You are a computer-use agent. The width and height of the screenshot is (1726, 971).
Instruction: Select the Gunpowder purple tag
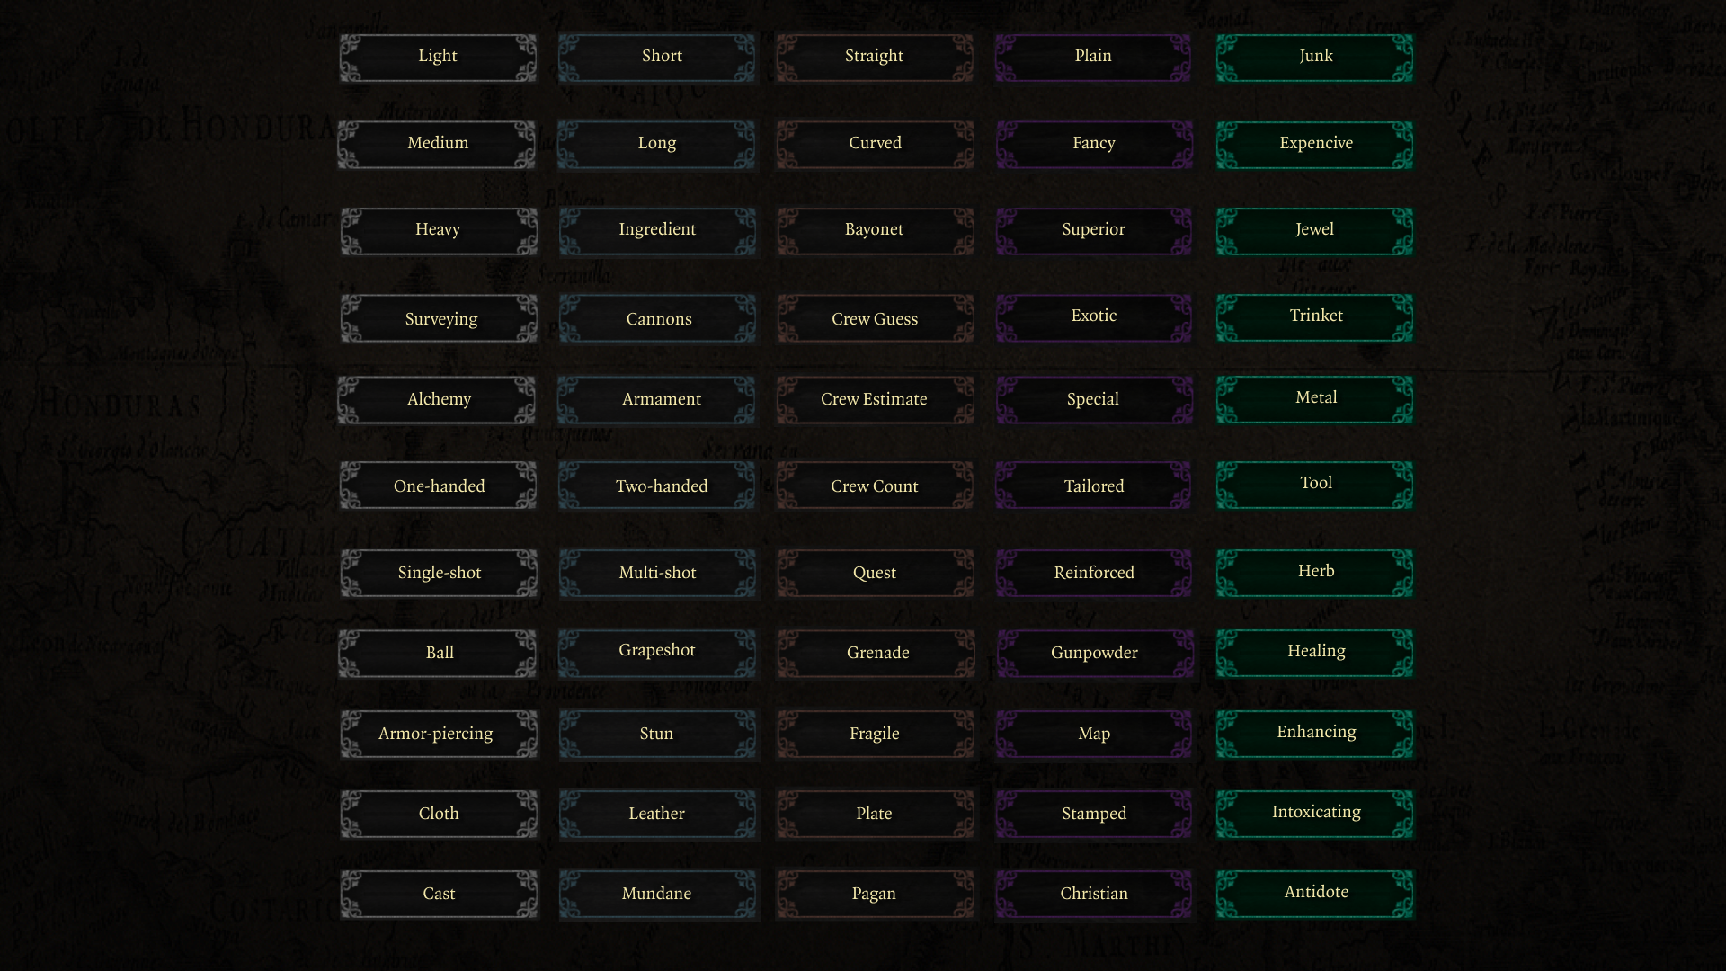(1094, 654)
